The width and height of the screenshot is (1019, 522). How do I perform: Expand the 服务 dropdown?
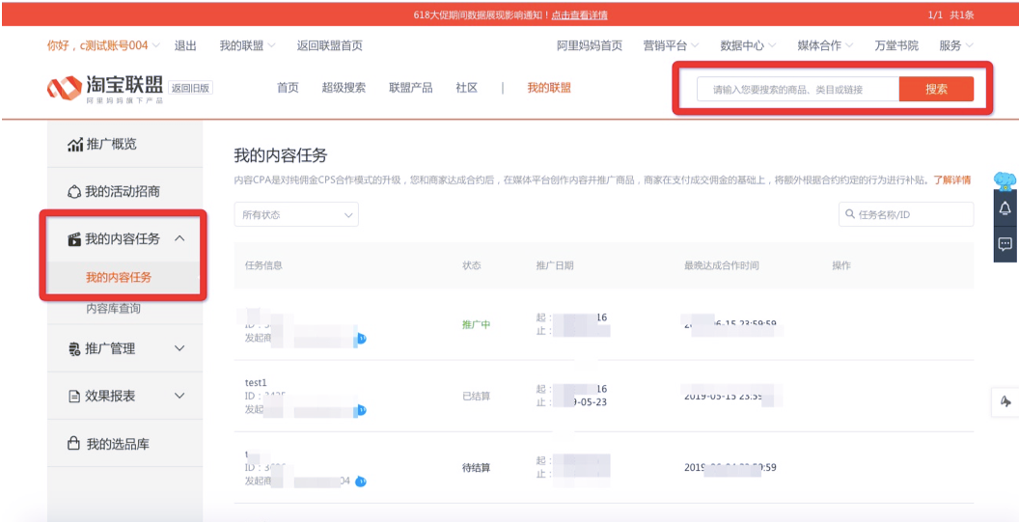point(956,45)
